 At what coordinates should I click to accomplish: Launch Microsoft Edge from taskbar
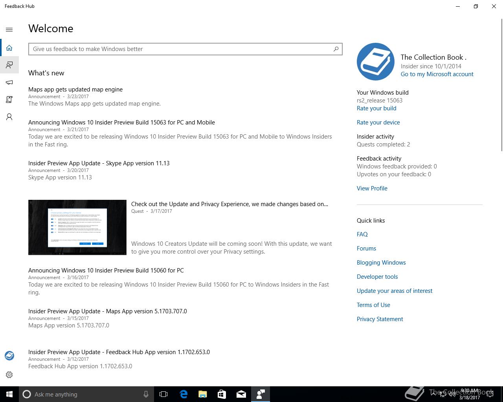pos(184,394)
